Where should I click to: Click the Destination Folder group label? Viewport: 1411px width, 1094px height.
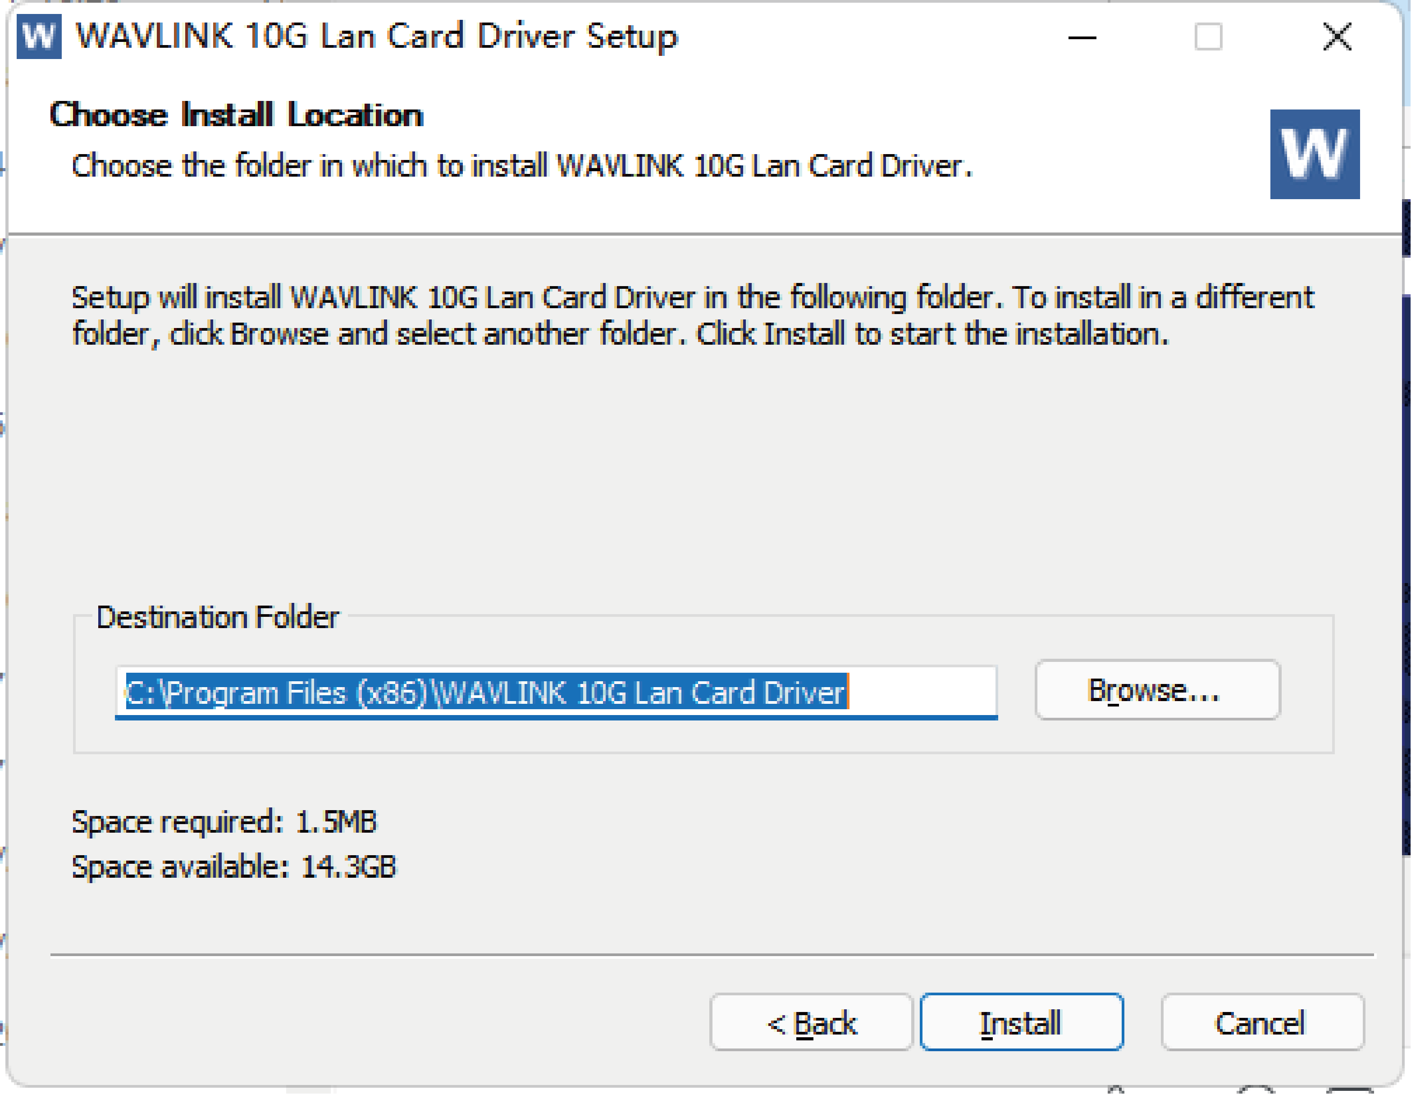pos(217,617)
